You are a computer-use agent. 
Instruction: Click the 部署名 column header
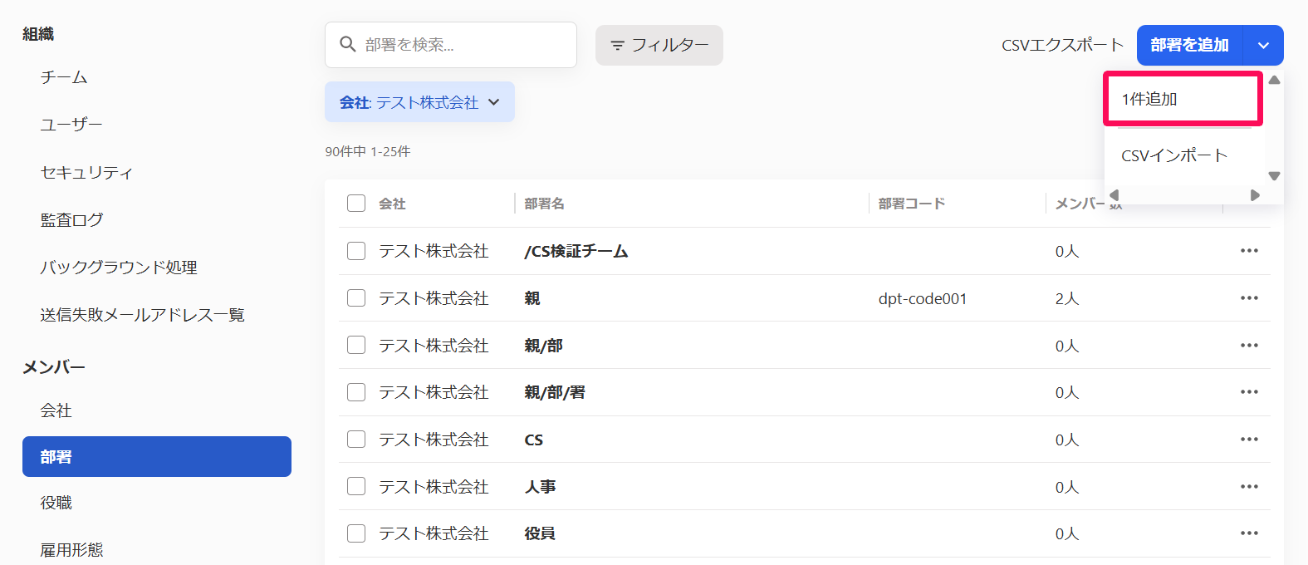pos(544,204)
